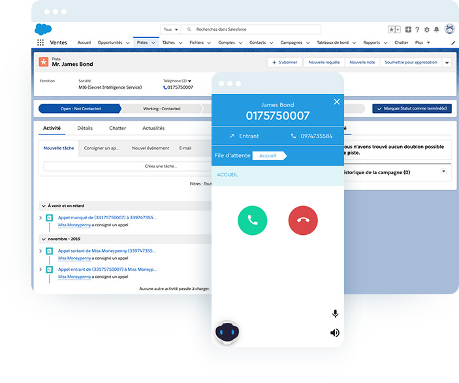This screenshot has height=383, width=459.
Task: Click Soumettre pour approbation button
Action: coord(411,63)
